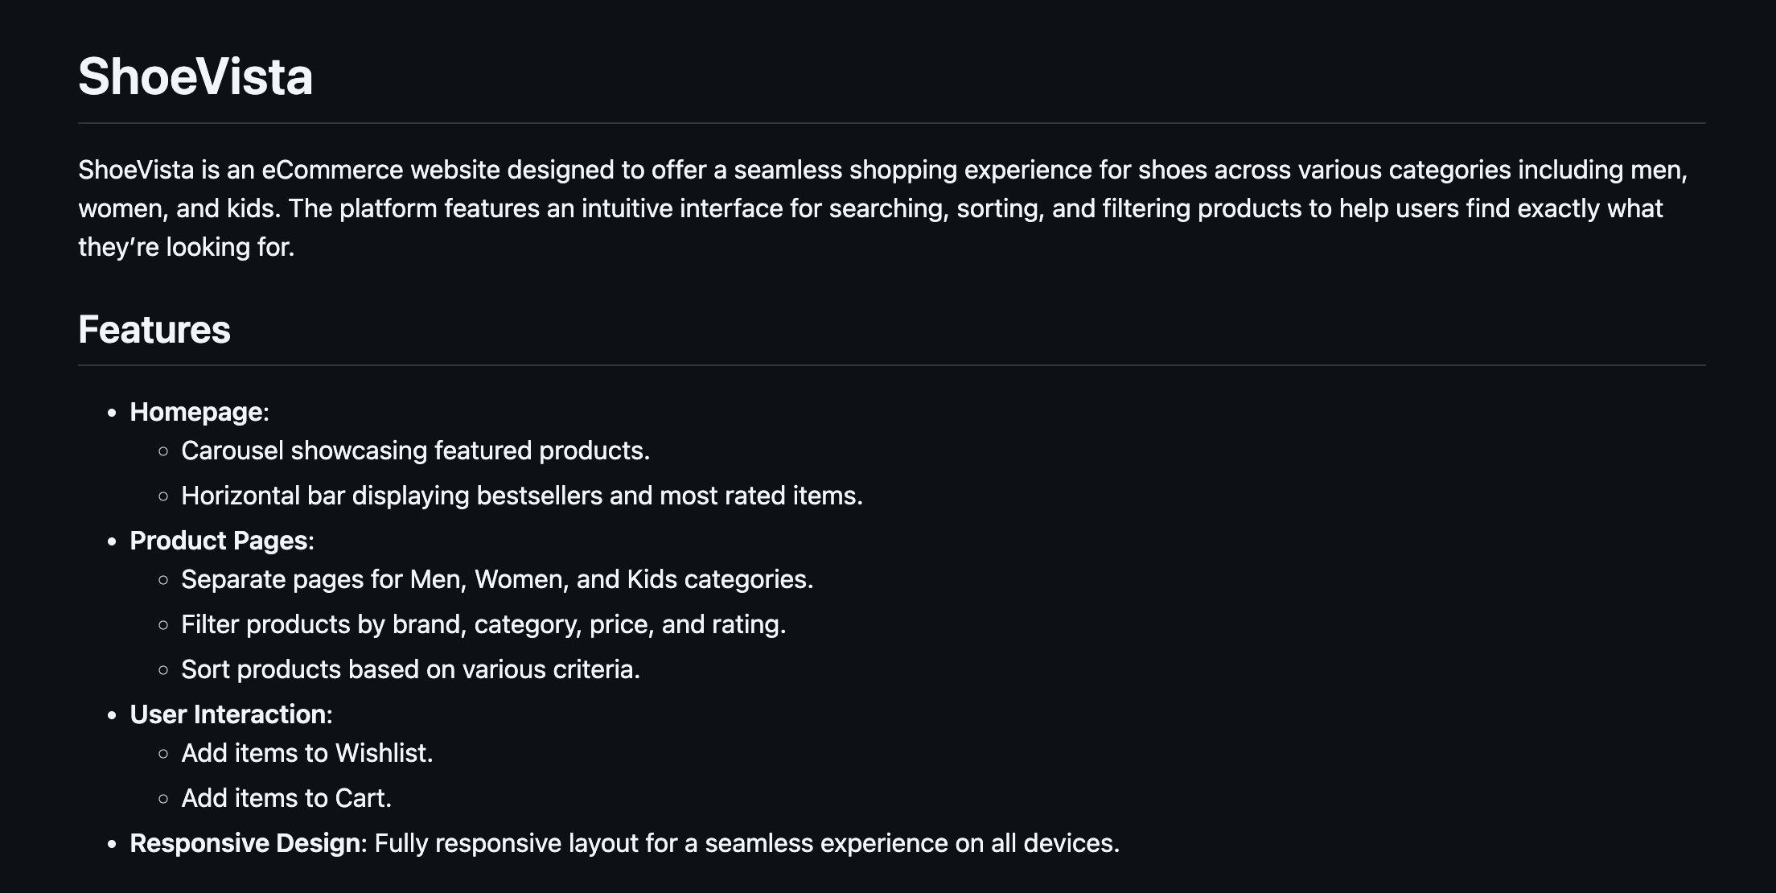Click the Separate pages for Men, Women line
This screenshot has height=893, width=1776.
point(497,579)
